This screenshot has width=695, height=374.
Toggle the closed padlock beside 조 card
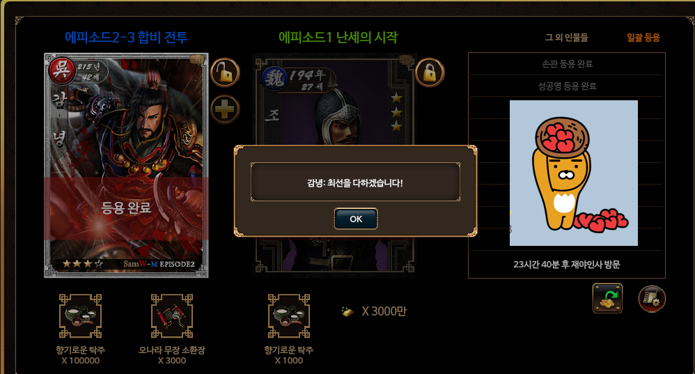(430, 72)
